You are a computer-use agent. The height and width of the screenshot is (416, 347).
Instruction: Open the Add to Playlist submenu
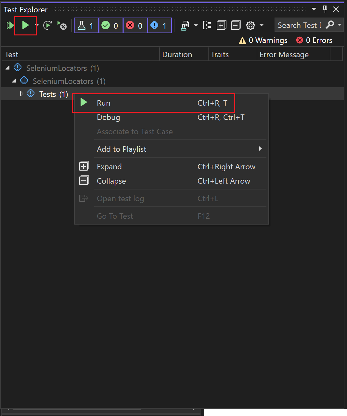(x=122, y=149)
